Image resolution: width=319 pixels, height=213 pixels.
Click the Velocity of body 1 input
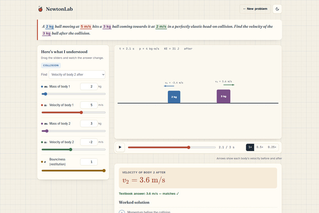[89, 105]
